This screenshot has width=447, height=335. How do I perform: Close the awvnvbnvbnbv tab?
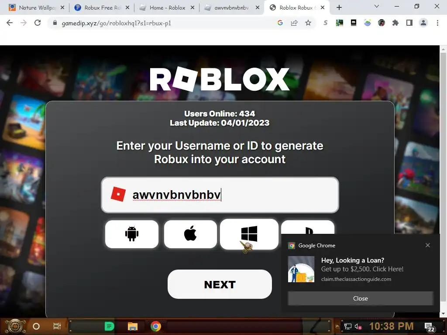(x=258, y=8)
